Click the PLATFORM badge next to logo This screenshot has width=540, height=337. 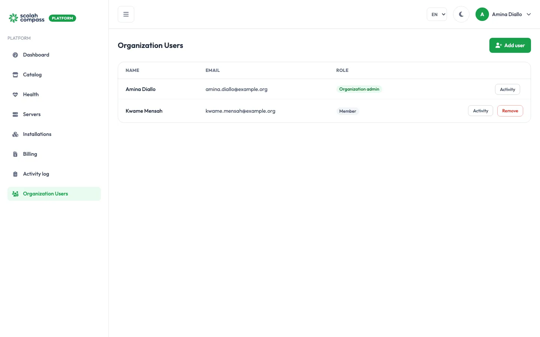pos(62,18)
